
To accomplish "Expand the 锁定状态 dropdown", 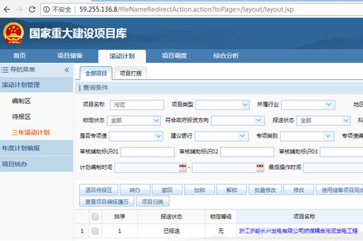I will tap(134, 121).
